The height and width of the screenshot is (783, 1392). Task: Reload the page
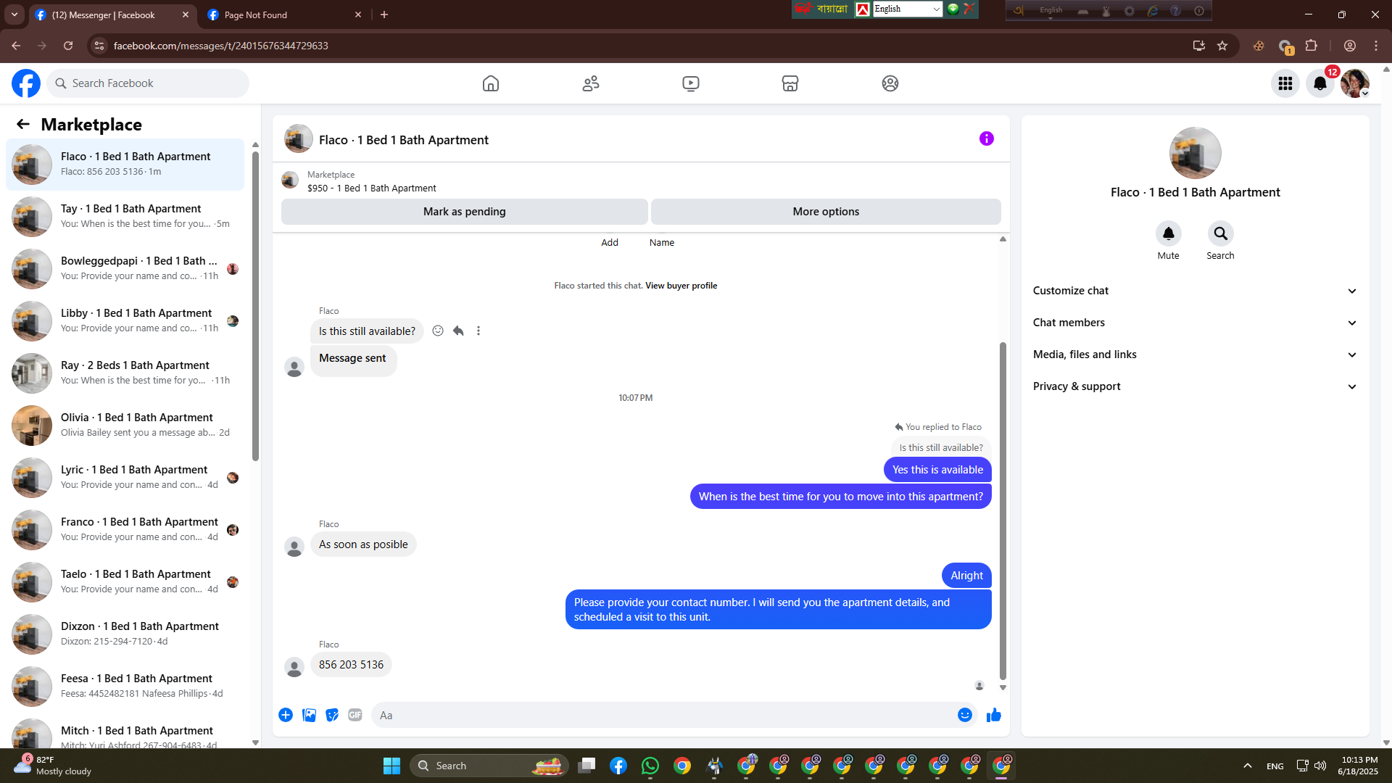pyautogui.click(x=68, y=46)
